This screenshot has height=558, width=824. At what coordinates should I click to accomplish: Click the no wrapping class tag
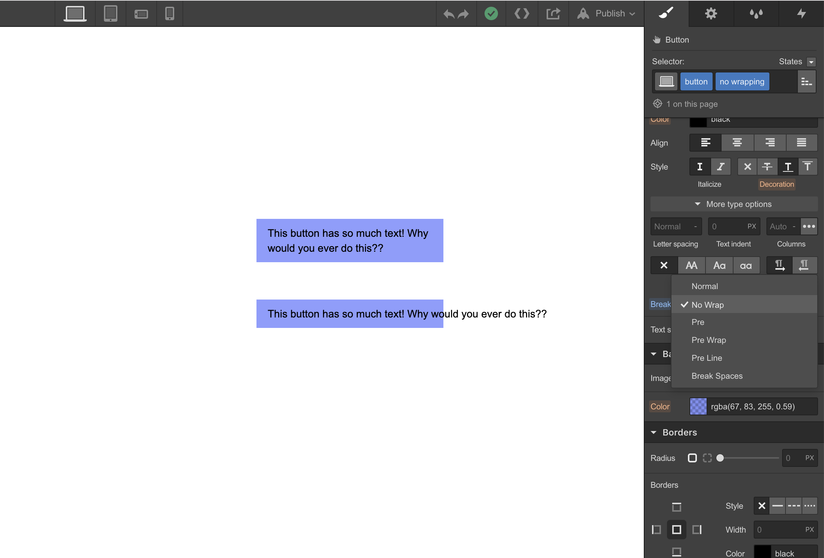tap(742, 81)
